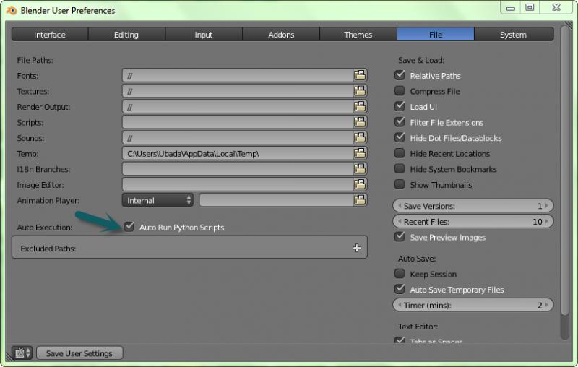Select the File tab
The width and height of the screenshot is (578, 367).
(x=436, y=34)
